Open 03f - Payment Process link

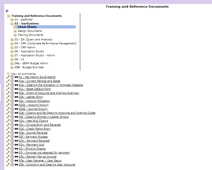tap(33, 137)
